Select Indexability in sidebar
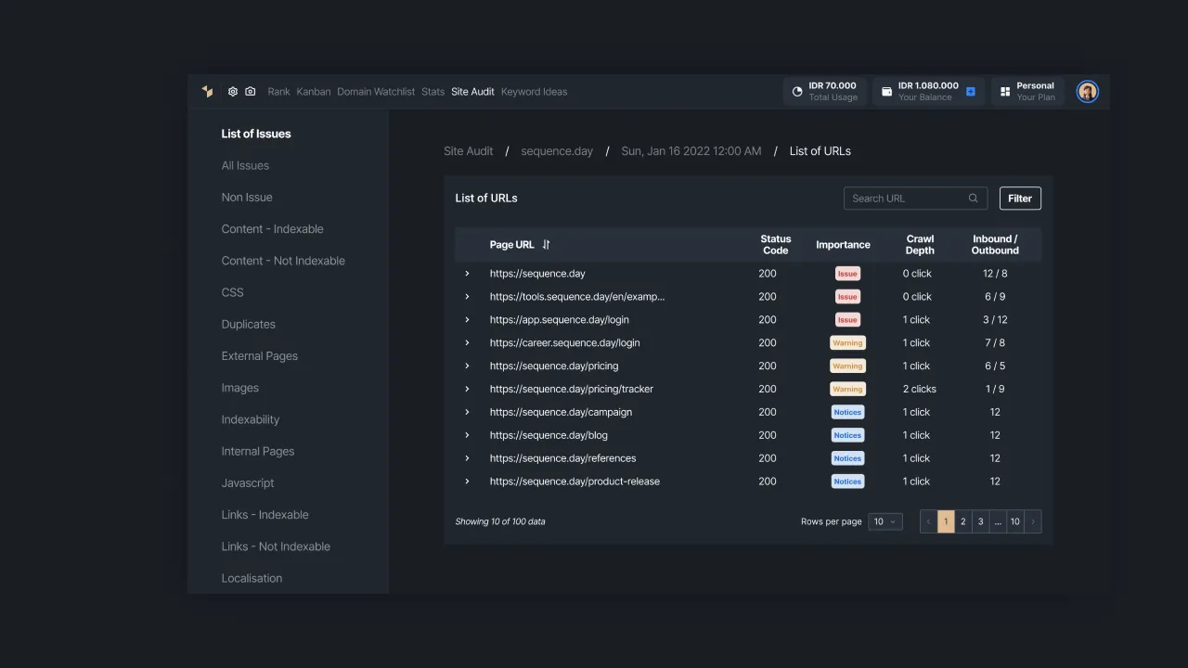Screen dimensions: 1188x668 tap(250, 419)
